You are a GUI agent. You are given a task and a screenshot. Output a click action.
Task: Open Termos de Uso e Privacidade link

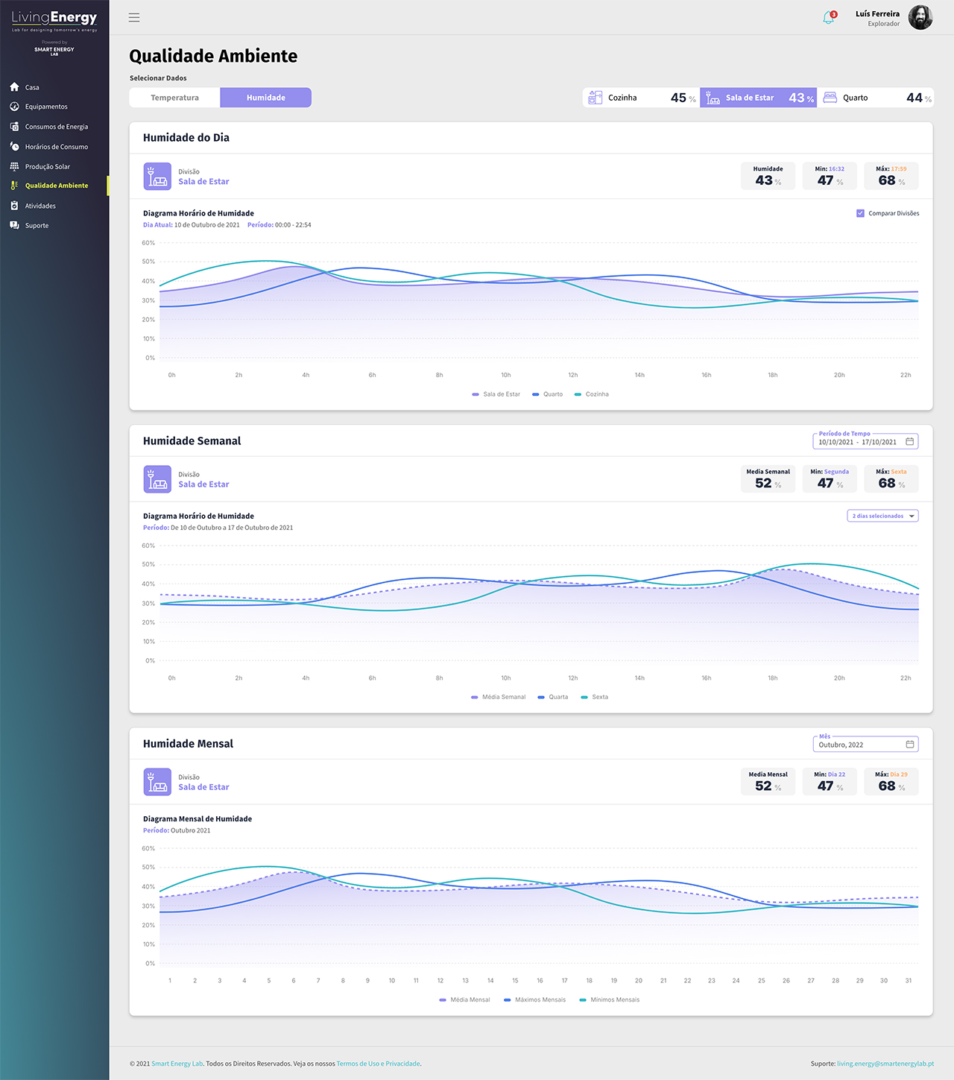tap(378, 1064)
